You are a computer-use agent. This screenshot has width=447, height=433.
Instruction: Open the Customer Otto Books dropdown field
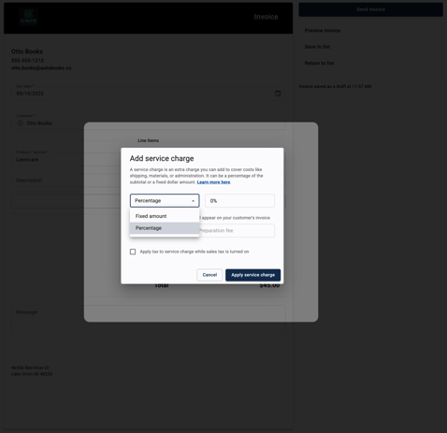pyautogui.click(x=149, y=121)
